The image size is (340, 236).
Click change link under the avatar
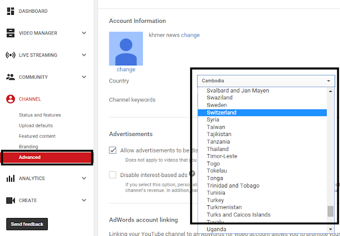coord(126,70)
